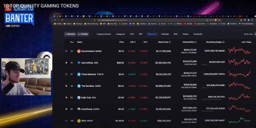Click SushiSwap circulating supply progress bar
The width and height of the screenshot is (256, 128).
[x=208, y=111]
